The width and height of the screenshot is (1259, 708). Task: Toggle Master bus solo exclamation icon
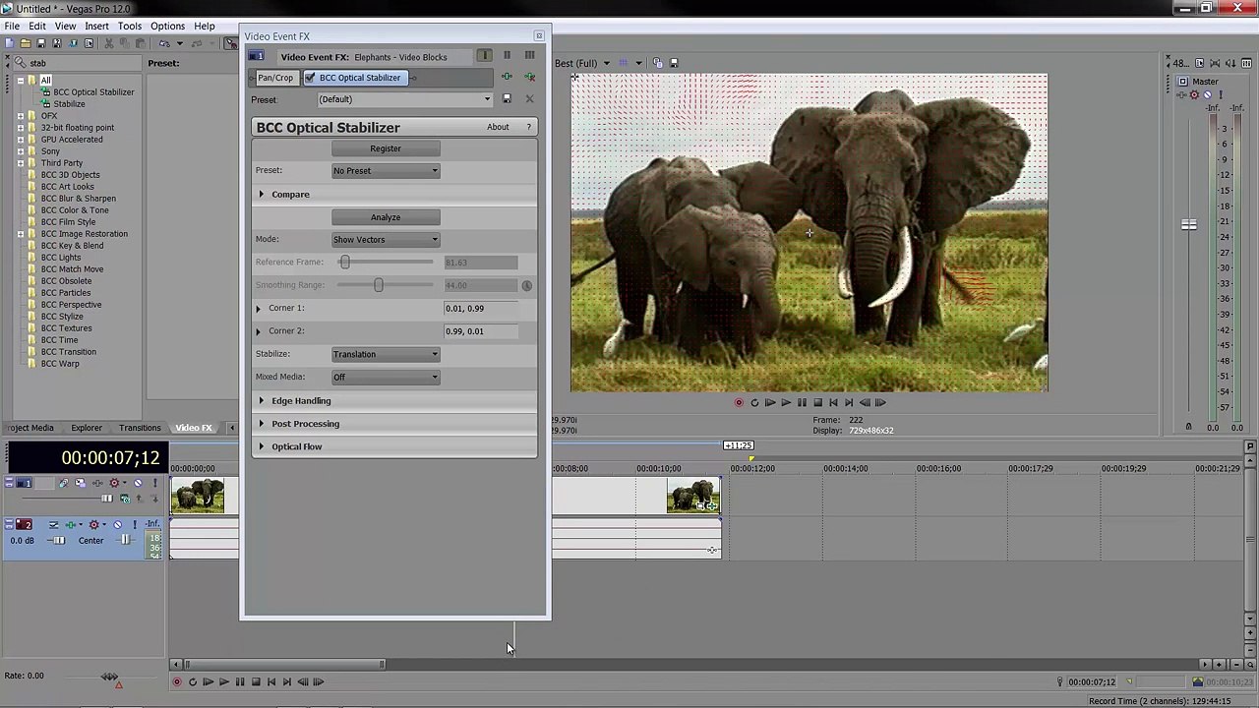tap(1221, 95)
